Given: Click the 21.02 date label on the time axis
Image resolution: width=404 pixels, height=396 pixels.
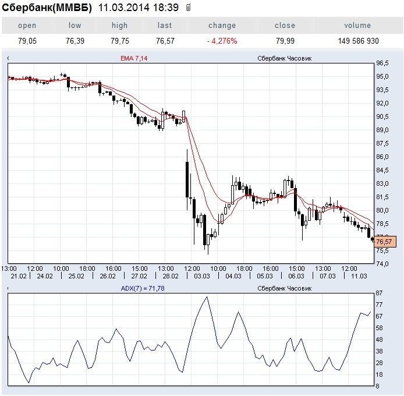Looking at the screenshot, I should (x=19, y=276).
